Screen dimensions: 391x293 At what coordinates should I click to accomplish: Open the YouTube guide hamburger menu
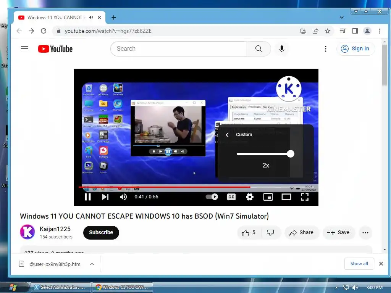(x=24, y=48)
